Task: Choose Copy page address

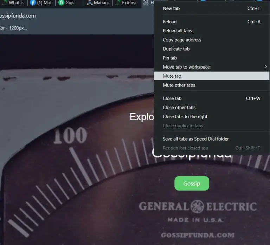Action: coord(211,40)
